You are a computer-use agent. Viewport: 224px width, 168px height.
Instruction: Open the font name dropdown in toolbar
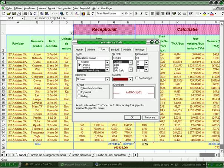(122, 14)
